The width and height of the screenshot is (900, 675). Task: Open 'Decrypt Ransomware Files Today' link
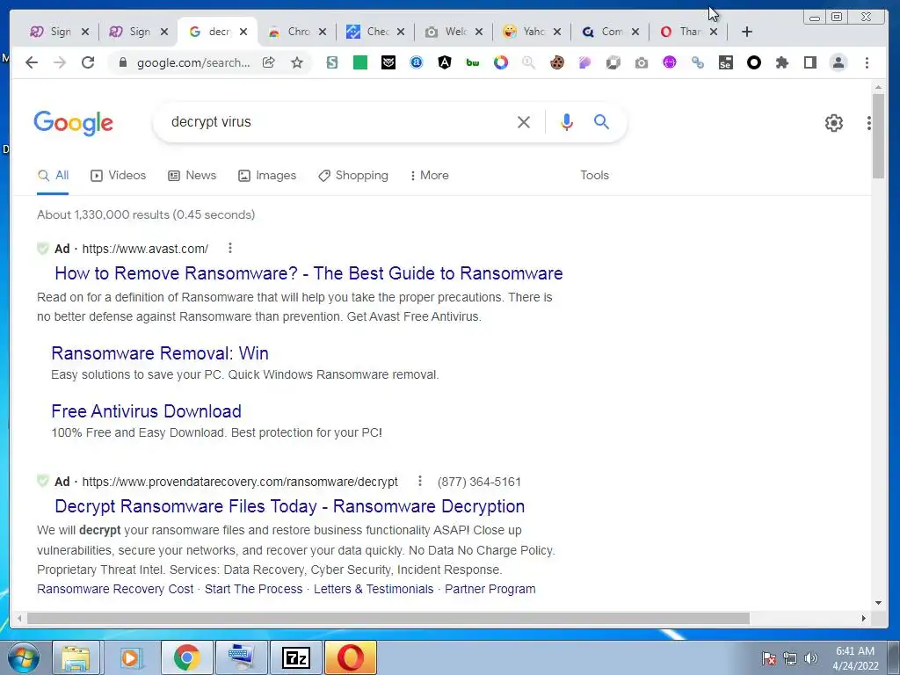290,506
